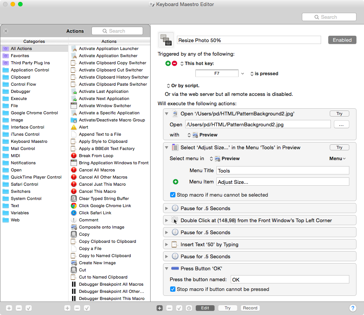Click the button name field containing OK
Viewport: 364px width, 315px height.
click(290, 280)
